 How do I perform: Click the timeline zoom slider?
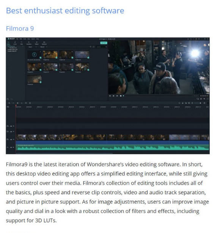[x=198, y=103]
